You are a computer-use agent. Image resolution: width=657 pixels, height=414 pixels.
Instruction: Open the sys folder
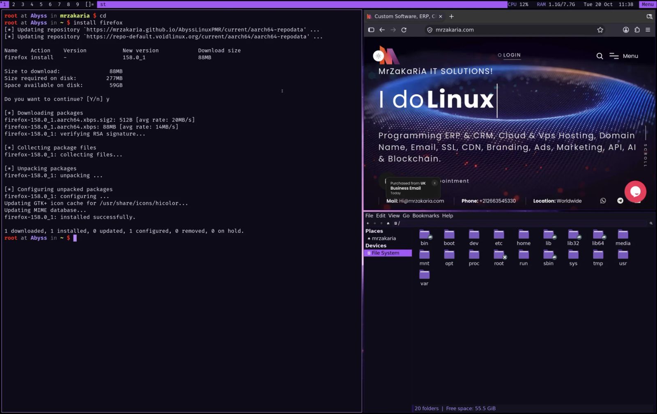[x=573, y=258]
